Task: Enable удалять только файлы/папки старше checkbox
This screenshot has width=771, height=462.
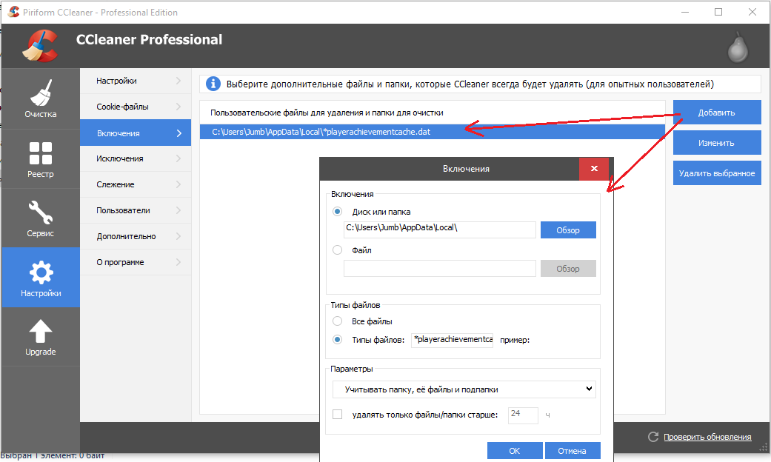Action: (337, 415)
